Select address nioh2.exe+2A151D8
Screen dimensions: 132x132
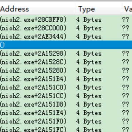[x=33, y=104]
